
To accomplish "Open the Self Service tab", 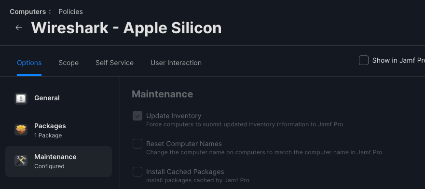I will (x=115, y=63).
